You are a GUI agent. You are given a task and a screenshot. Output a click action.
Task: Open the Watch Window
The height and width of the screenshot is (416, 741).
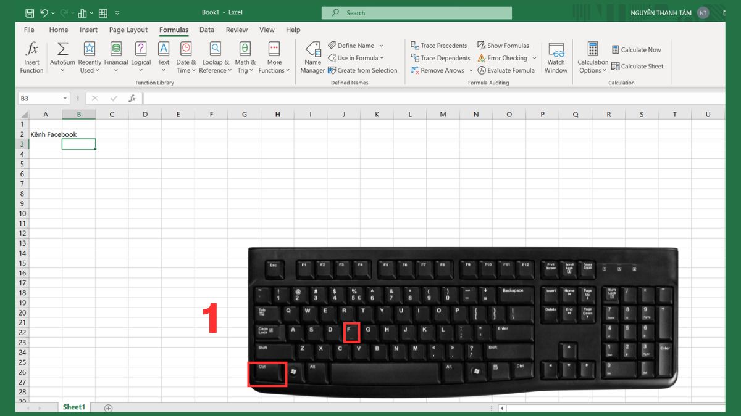pyautogui.click(x=556, y=58)
